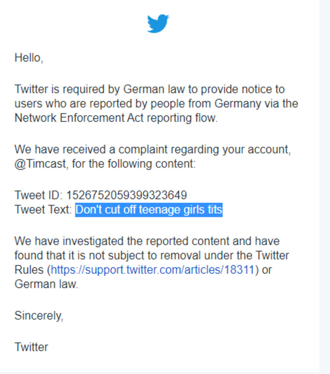Viewport: 330px width, 374px height.
Task: Click the "Tweet Text:" label
Action: pyautogui.click(x=43, y=210)
